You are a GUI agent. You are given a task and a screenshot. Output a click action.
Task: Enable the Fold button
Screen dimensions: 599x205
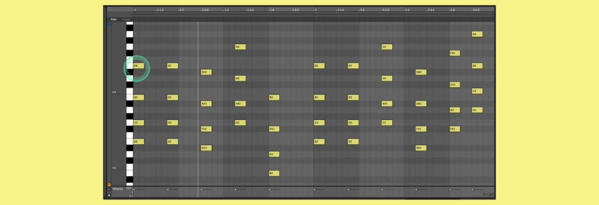113,20
